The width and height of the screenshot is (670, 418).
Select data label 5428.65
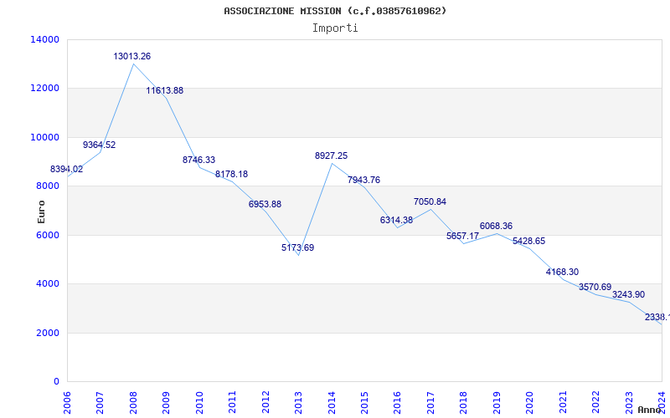pyautogui.click(x=529, y=241)
